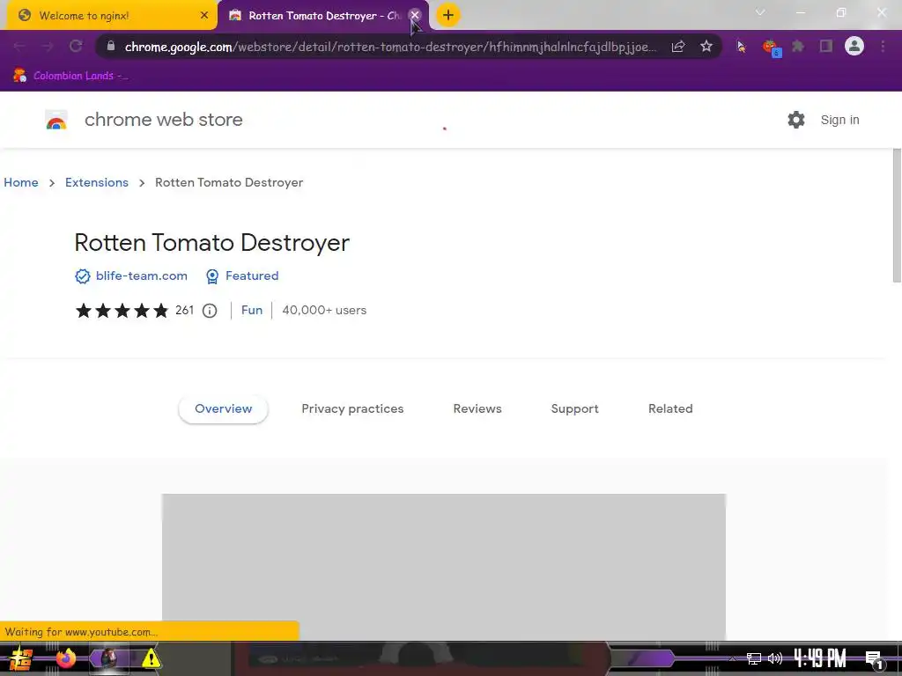Image resolution: width=902 pixels, height=676 pixels.
Task: Open the notification center icon
Action: (x=874, y=659)
